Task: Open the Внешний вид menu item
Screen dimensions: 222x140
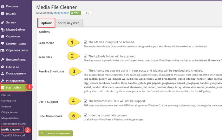Action: [16, 59]
